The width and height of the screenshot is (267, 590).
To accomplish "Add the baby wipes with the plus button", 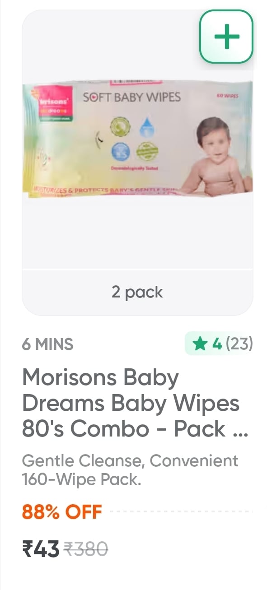I will tap(226, 37).
